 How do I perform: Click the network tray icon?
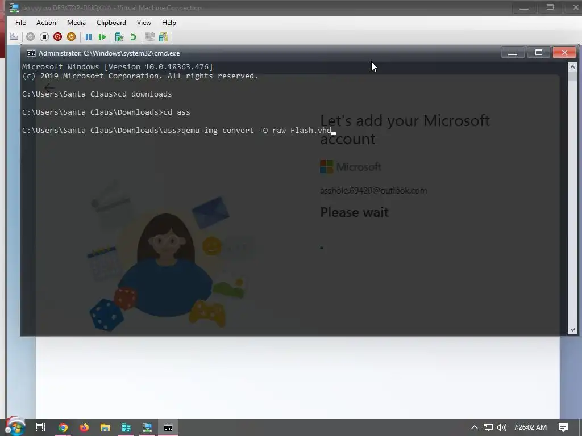488,428
